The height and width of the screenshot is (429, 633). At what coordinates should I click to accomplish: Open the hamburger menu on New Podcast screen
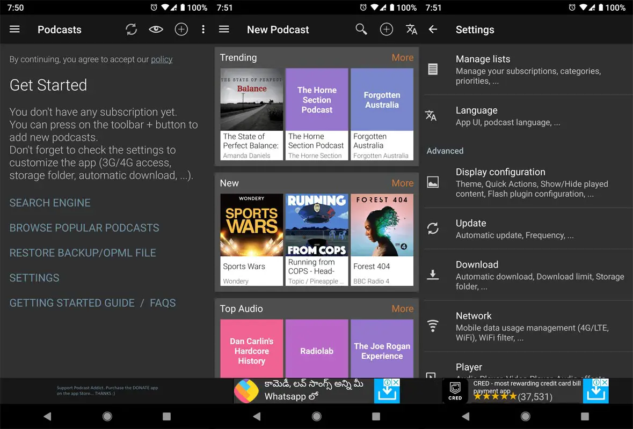point(224,29)
